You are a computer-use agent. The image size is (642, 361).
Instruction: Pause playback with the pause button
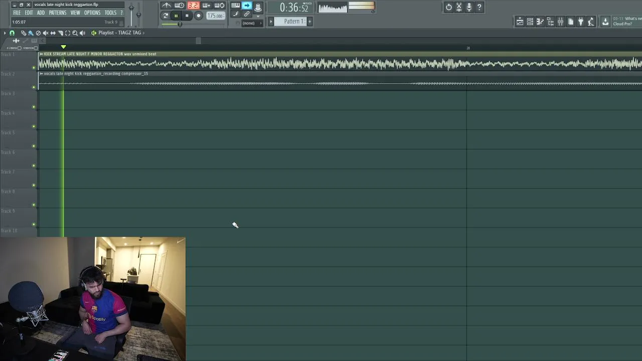click(x=176, y=16)
